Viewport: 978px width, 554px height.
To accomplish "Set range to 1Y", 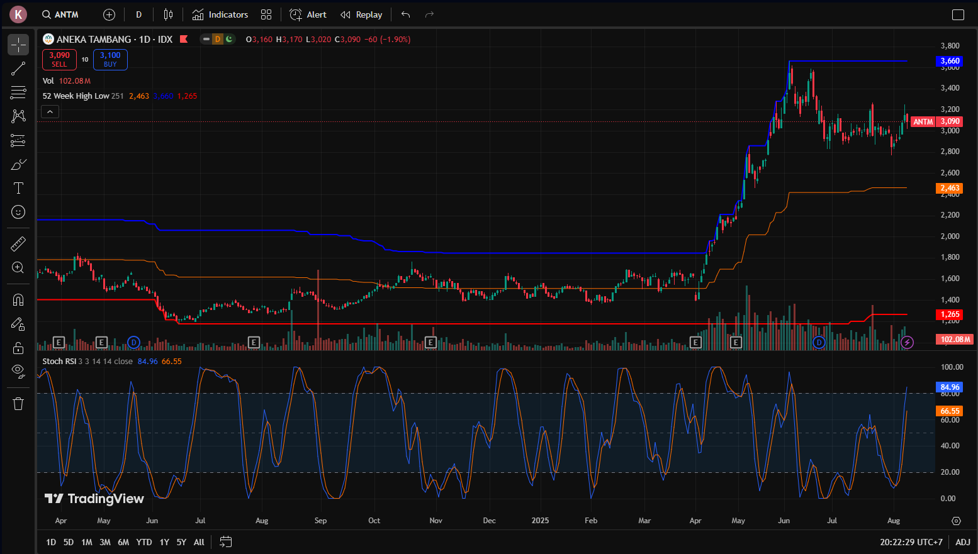I will (164, 542).
